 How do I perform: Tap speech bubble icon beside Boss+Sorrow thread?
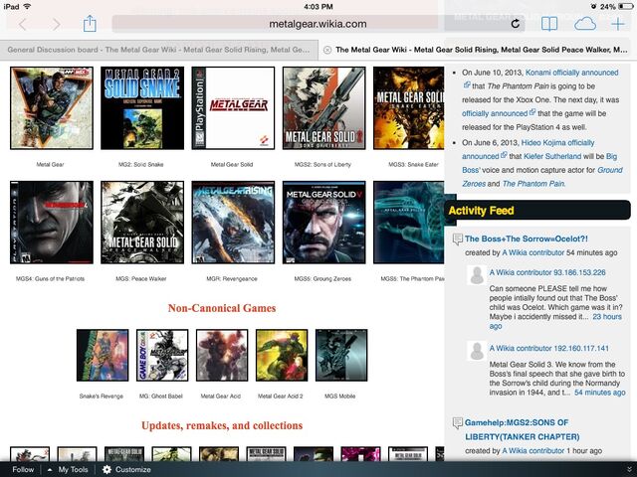click(x=458, y=238)
